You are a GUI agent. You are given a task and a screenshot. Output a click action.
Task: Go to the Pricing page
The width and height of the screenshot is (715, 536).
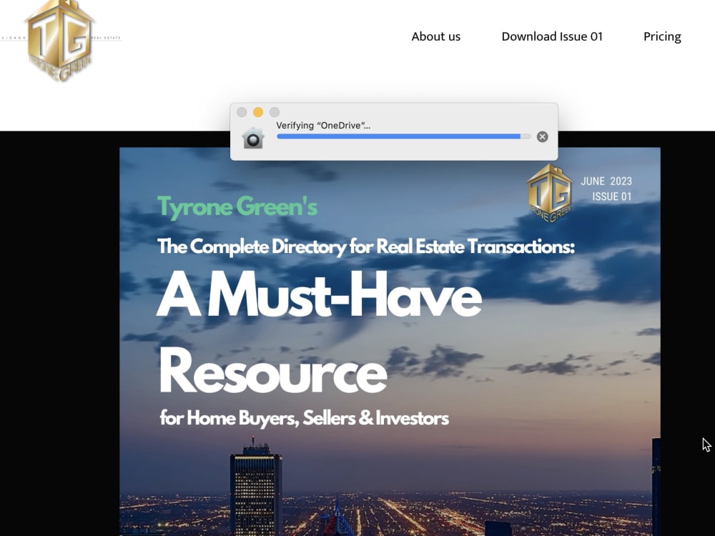662,37
